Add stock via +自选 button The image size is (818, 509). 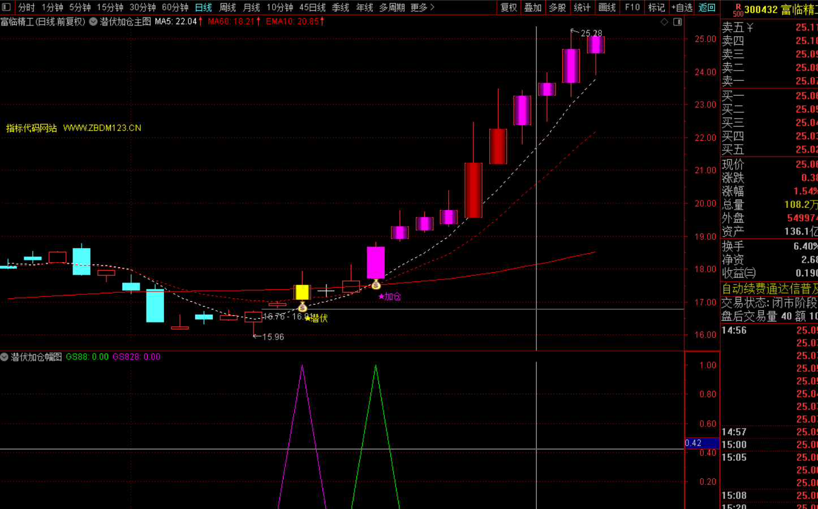point(682,7)
